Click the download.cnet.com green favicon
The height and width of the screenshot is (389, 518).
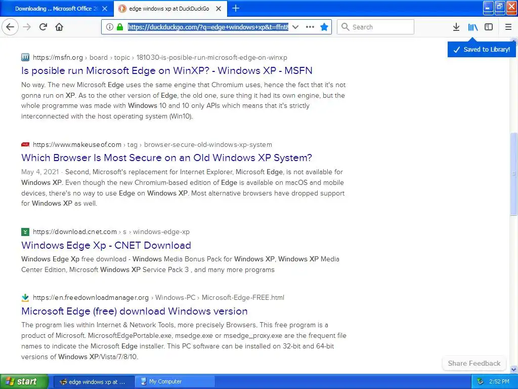pyautogui.click(x=25, y=231)
